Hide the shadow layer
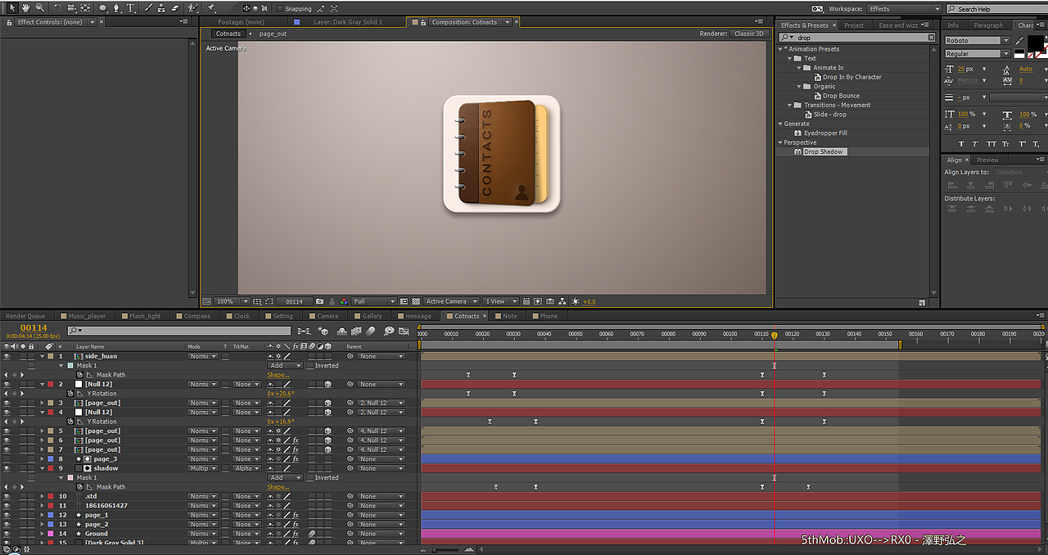 click(7, 468)
